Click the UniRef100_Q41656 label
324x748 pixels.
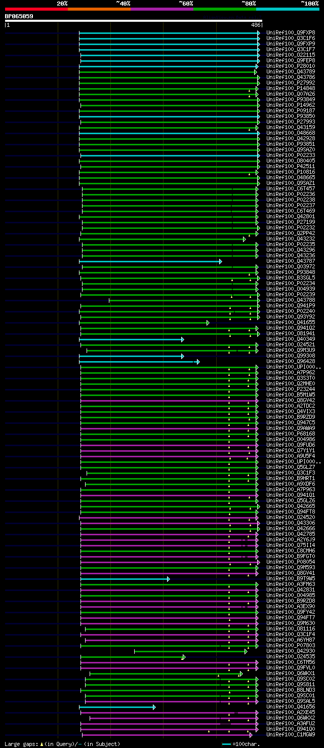point(291,706)
